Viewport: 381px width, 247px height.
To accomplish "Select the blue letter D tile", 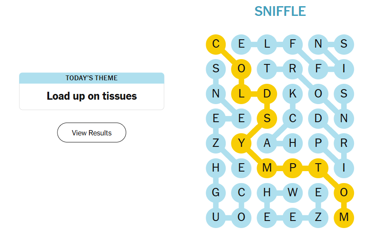I will 318,118.
